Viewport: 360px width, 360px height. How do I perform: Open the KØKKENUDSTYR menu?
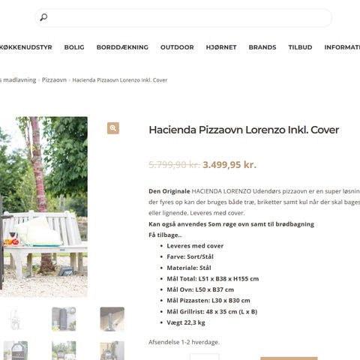[x=25, y=47]
